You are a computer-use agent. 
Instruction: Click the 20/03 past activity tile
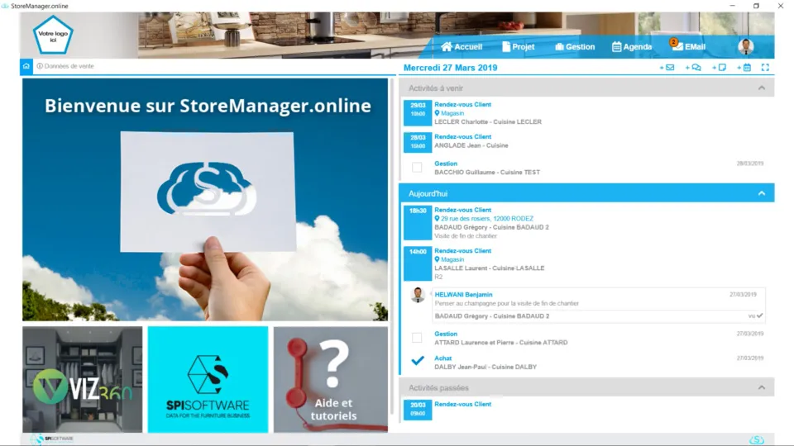coord(418,410)
